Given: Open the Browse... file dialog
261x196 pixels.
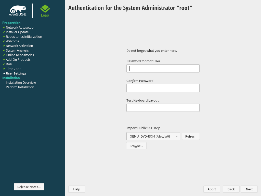Looking at the screenshot, I should pos(136,146).
